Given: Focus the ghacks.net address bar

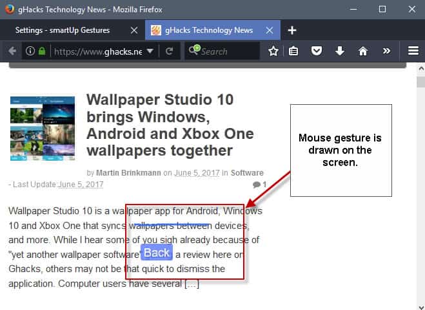Looking at the screenshot, I should (x=98, y=51).
